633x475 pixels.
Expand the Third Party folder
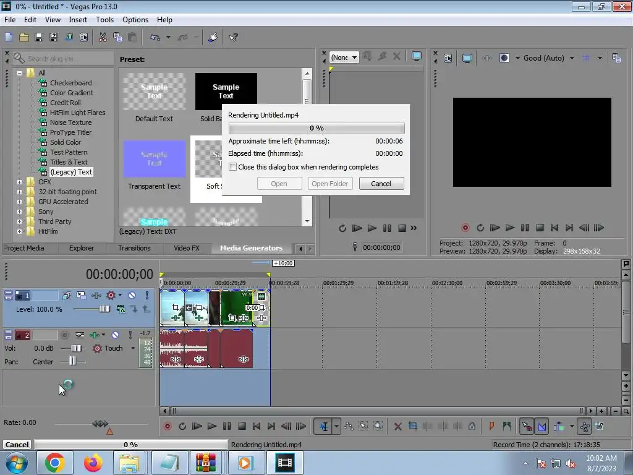pyautogui.click(x=19, y=222)
